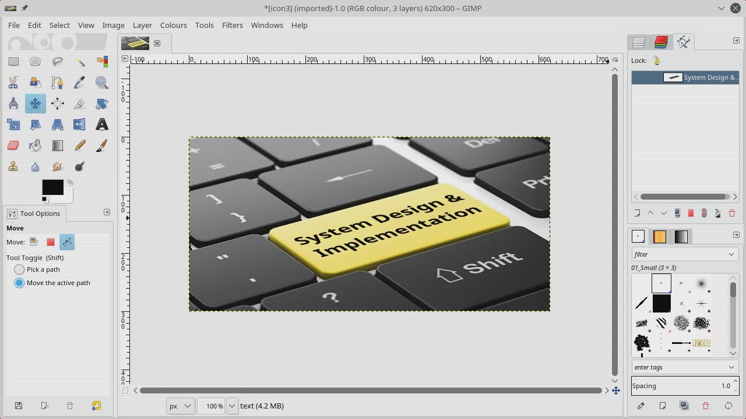Open Brushes dock configuration menu button
Image resolution: width=746 pixels, height=419 pixels.
pos(736,235)
